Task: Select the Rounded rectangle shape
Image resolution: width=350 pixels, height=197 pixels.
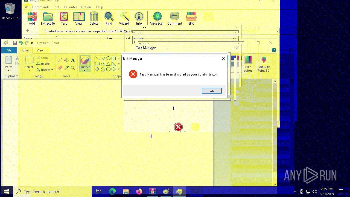Action: [97, 64]
